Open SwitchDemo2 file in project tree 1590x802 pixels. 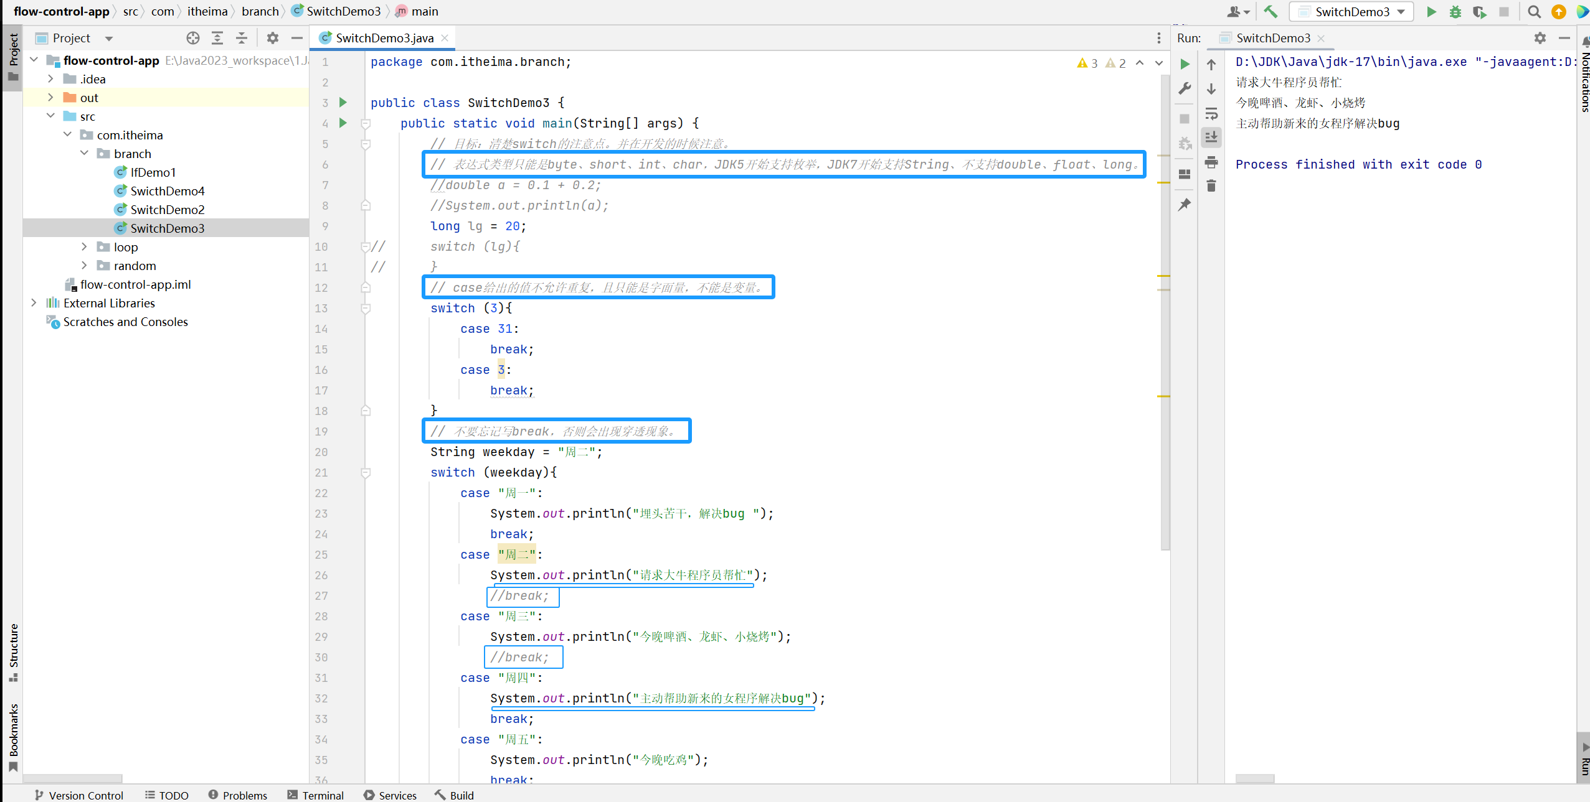tap(167, 210)
